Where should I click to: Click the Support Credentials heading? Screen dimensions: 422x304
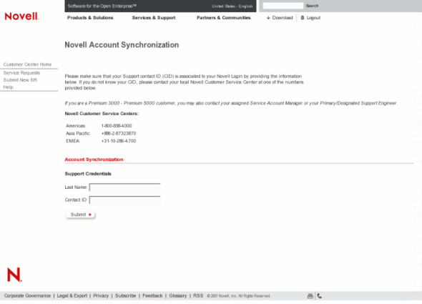pyautogui.click(x=88, y=174)
